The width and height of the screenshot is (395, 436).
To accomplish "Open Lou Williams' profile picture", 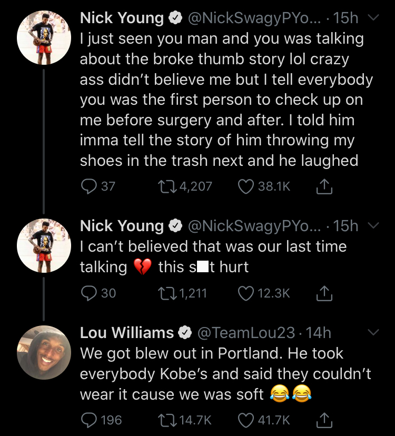I will click(44, 353).
